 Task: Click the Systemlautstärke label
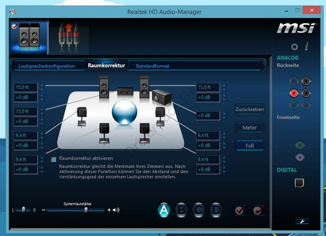click(x=77, y=204)
